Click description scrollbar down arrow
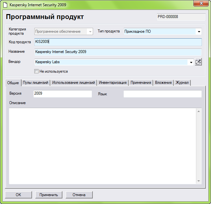This screenshot has width=211, height=204. (x=199, y=181)
